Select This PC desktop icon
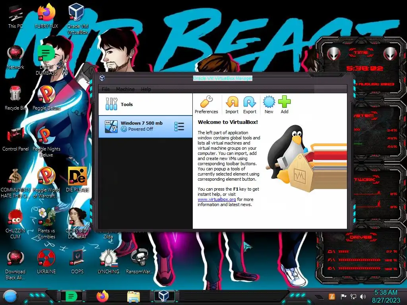Viewport: 407px width, 305px height. [16, 17]
